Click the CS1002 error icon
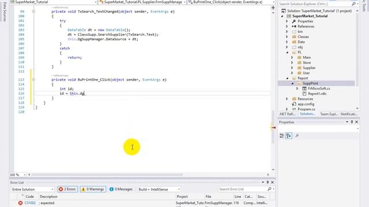The width and height of the screenshot is (369, 207). click(20, 203)
